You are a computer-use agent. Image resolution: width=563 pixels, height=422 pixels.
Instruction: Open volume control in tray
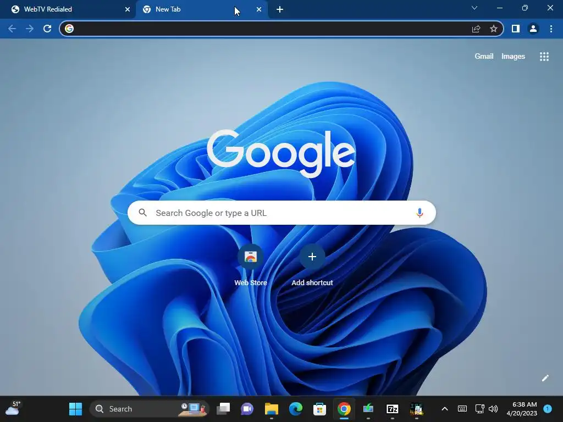[x=493, y=409]
